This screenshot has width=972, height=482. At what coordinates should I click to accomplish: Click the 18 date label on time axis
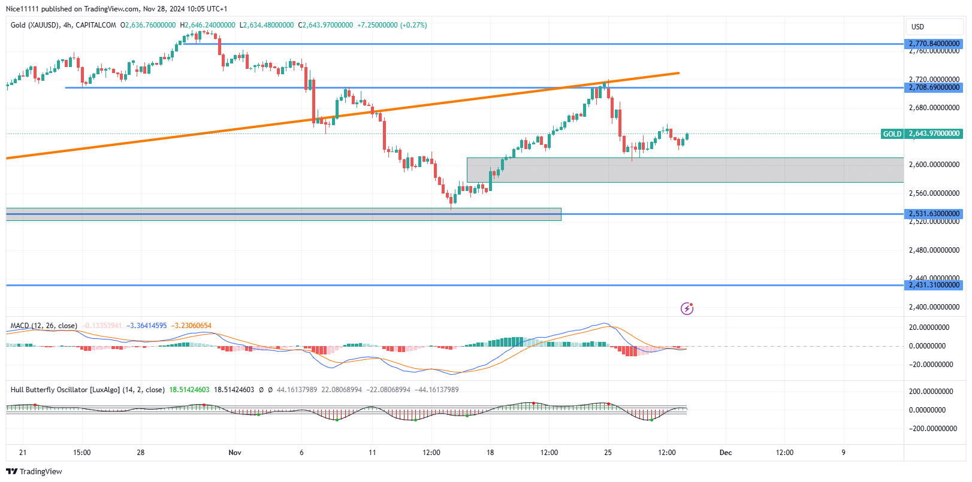click(x=490, y=453)
